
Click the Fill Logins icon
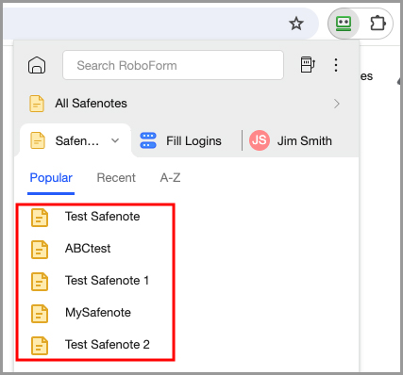pyautogui.click(x=148, y=140)
